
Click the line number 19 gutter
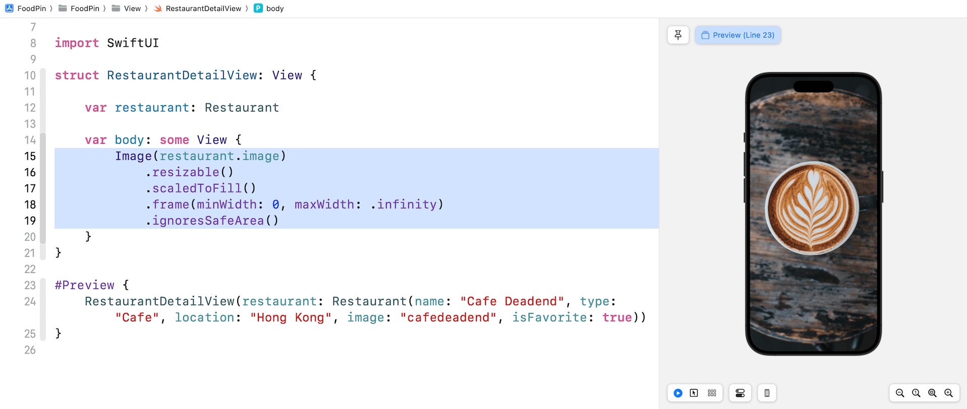[x=30, y=221]
